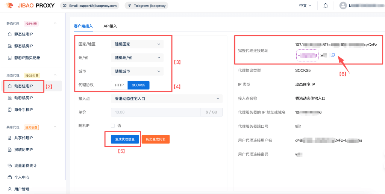
Task: Click the list icon for 静态IP购买记录
Action: click(9, 58)
